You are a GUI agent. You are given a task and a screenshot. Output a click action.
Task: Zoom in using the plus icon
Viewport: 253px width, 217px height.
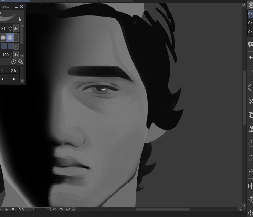[x=7, y=209]
